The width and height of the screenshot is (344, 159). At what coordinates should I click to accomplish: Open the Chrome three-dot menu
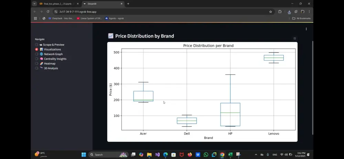tap(309, 12)
